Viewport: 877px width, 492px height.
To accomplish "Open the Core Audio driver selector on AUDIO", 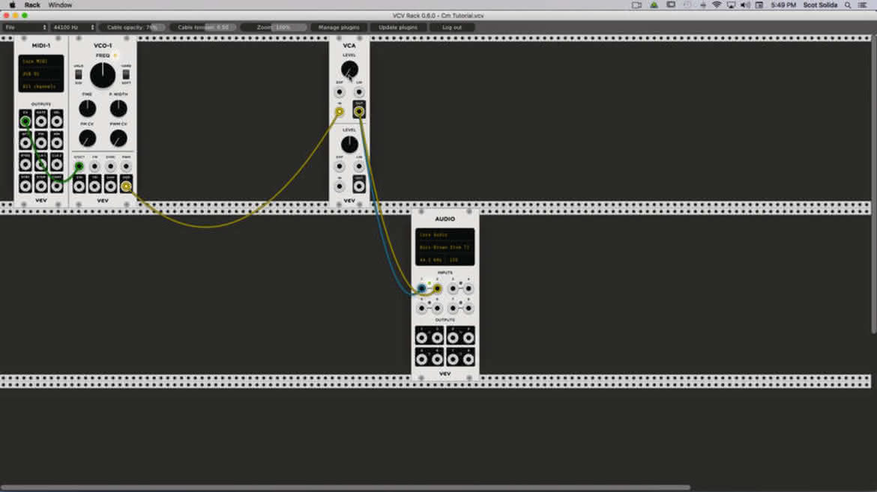I will [444, 235].
